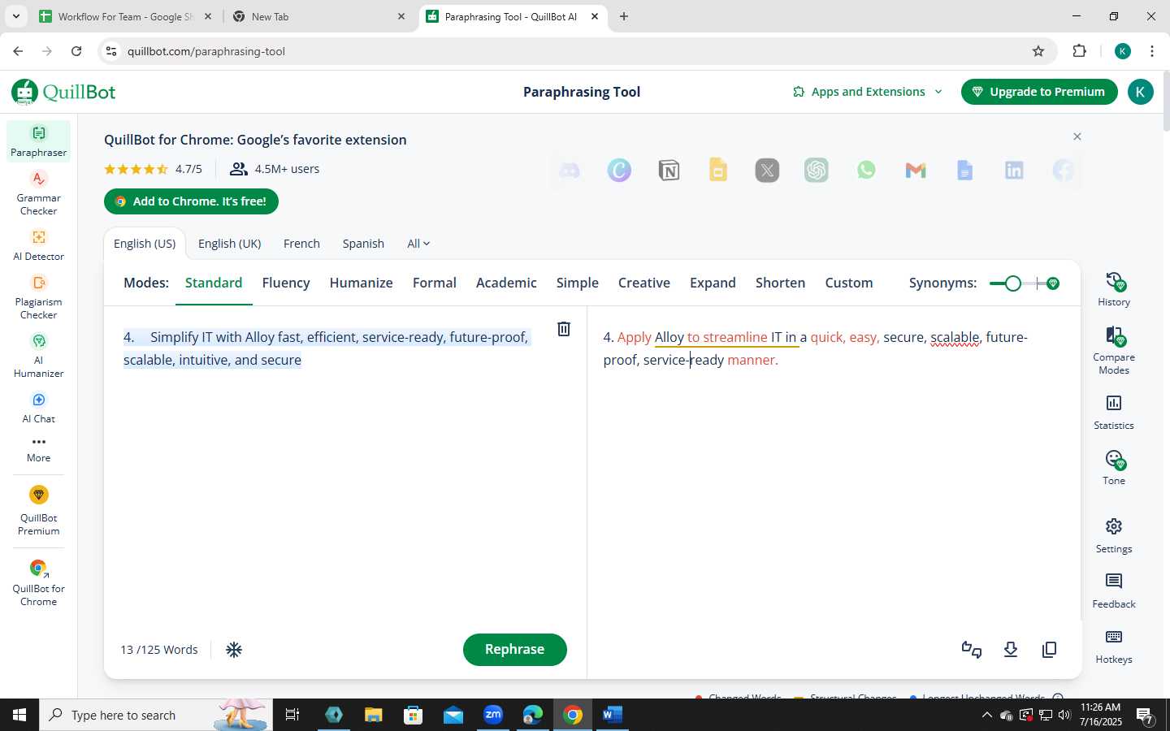Click the word 'streamline' in output
Viewport: 1170px width, 731px height.
(734, 337)
